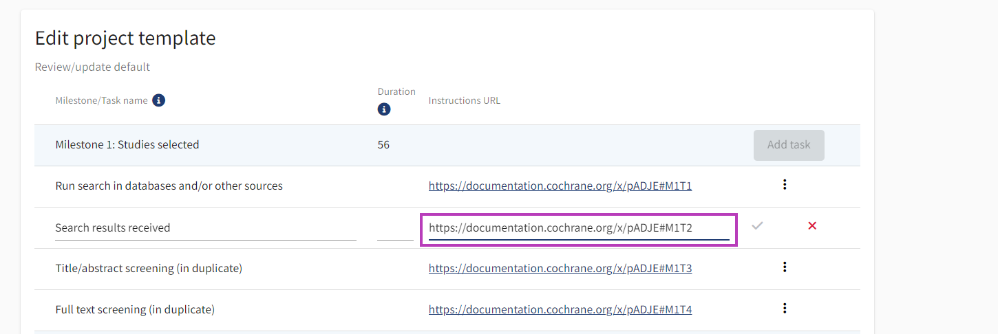Focus the empty Duration input field
Image resolution: width=998 pixels, height=334 pixels.
(395, 228)
